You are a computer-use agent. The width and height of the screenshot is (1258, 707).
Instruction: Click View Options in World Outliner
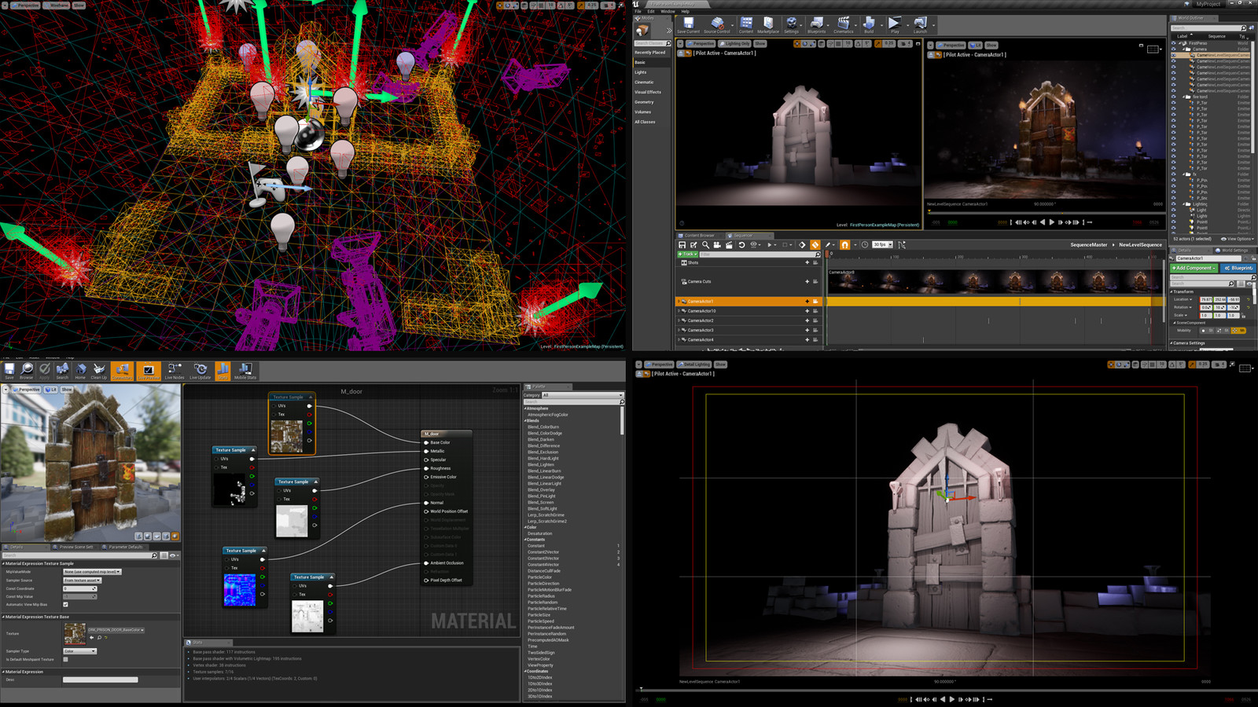pyautogui.click(x=1237, y=239)
